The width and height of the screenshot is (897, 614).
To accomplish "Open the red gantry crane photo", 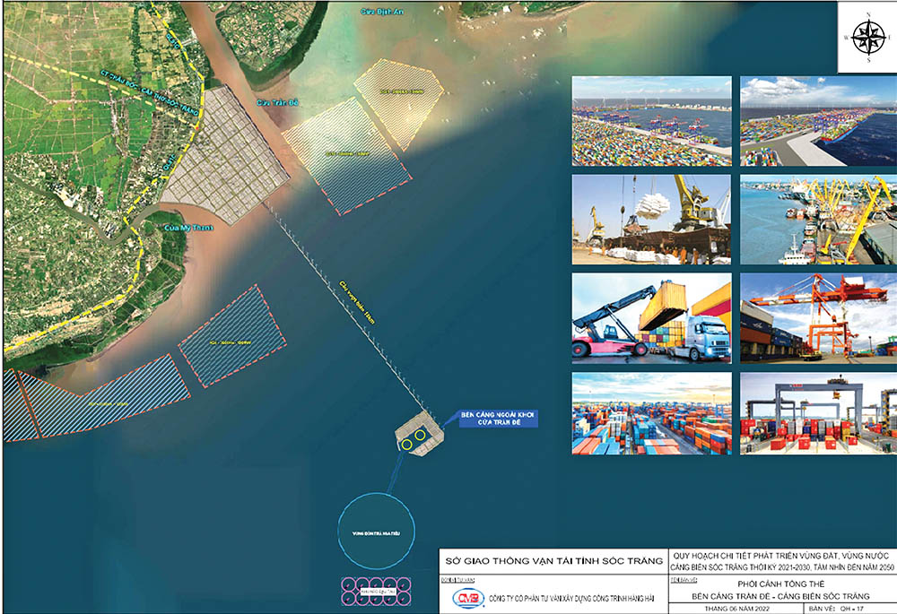I will tap(817, 317).
